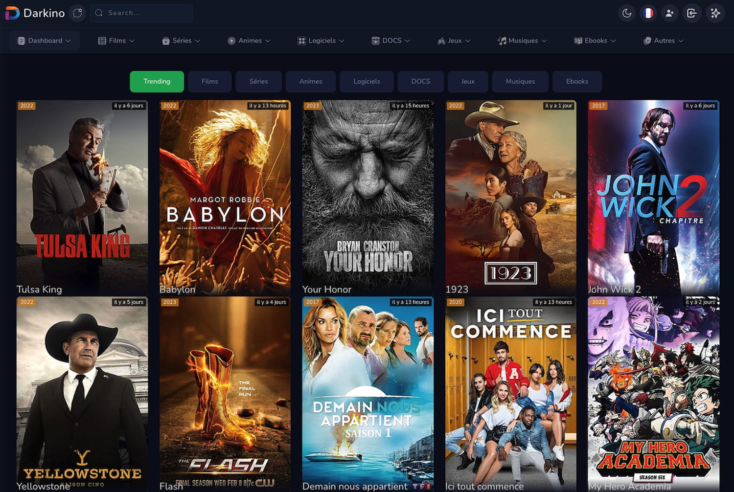734x492 pixels.
Task: Select the green Trending filter
Action: pos(157,81)
